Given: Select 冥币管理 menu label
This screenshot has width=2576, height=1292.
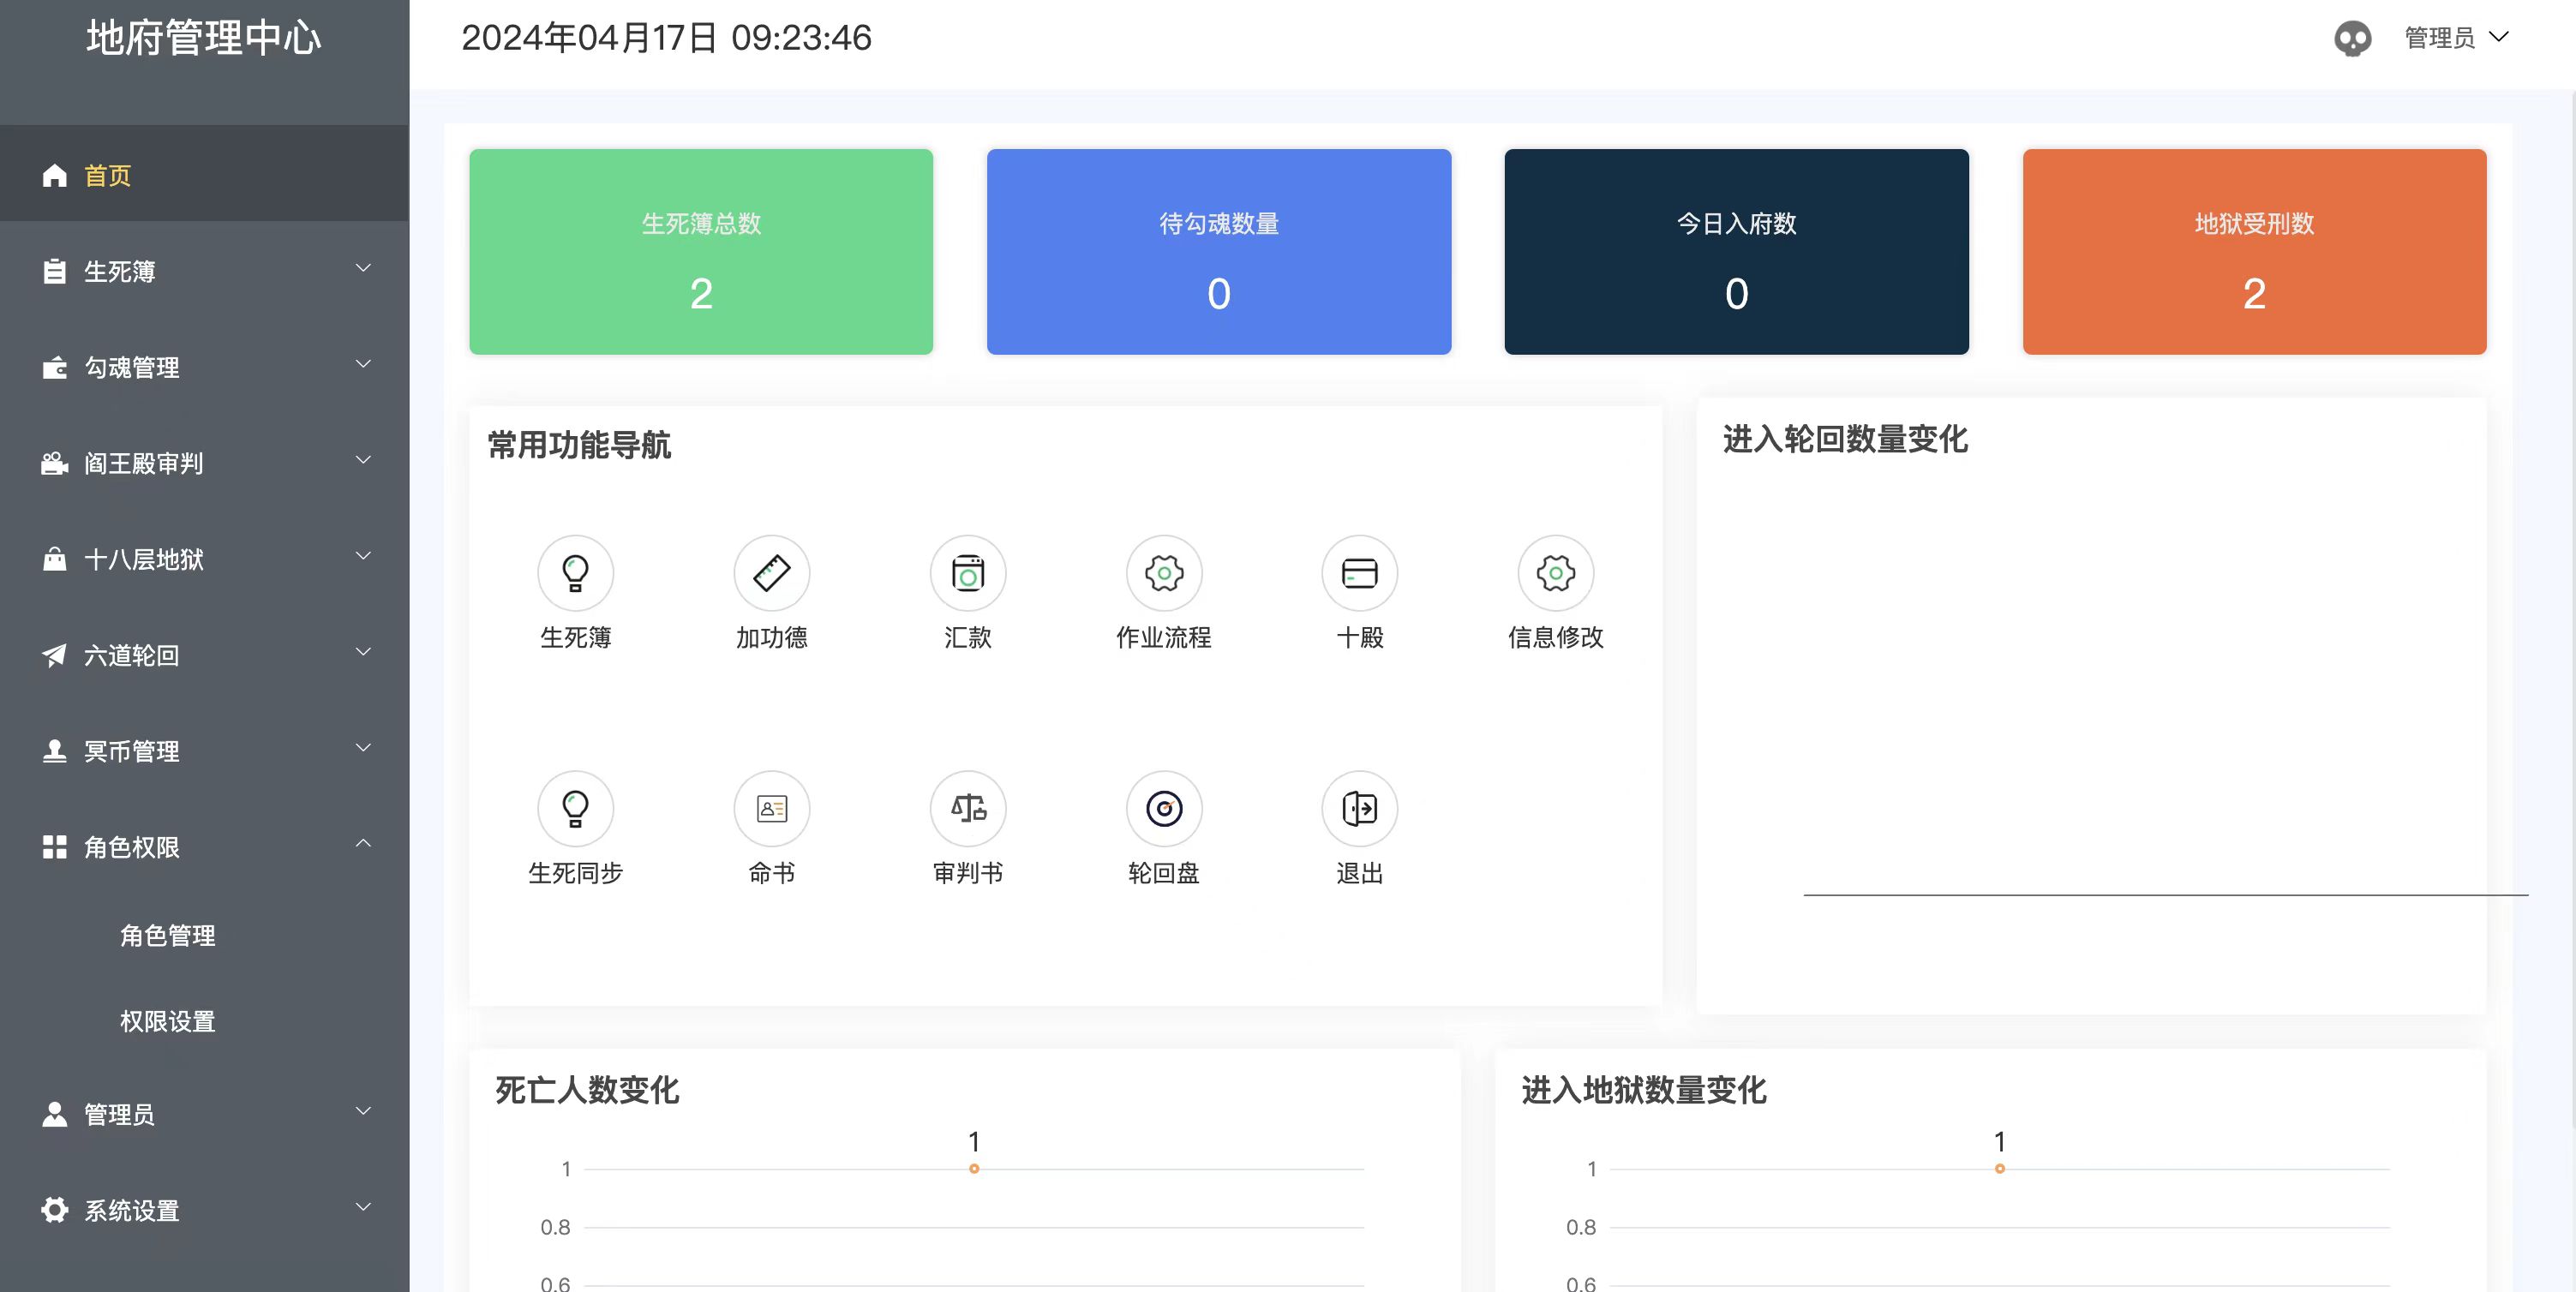Looking at the screenshot, I should click(x=132, y=752).
